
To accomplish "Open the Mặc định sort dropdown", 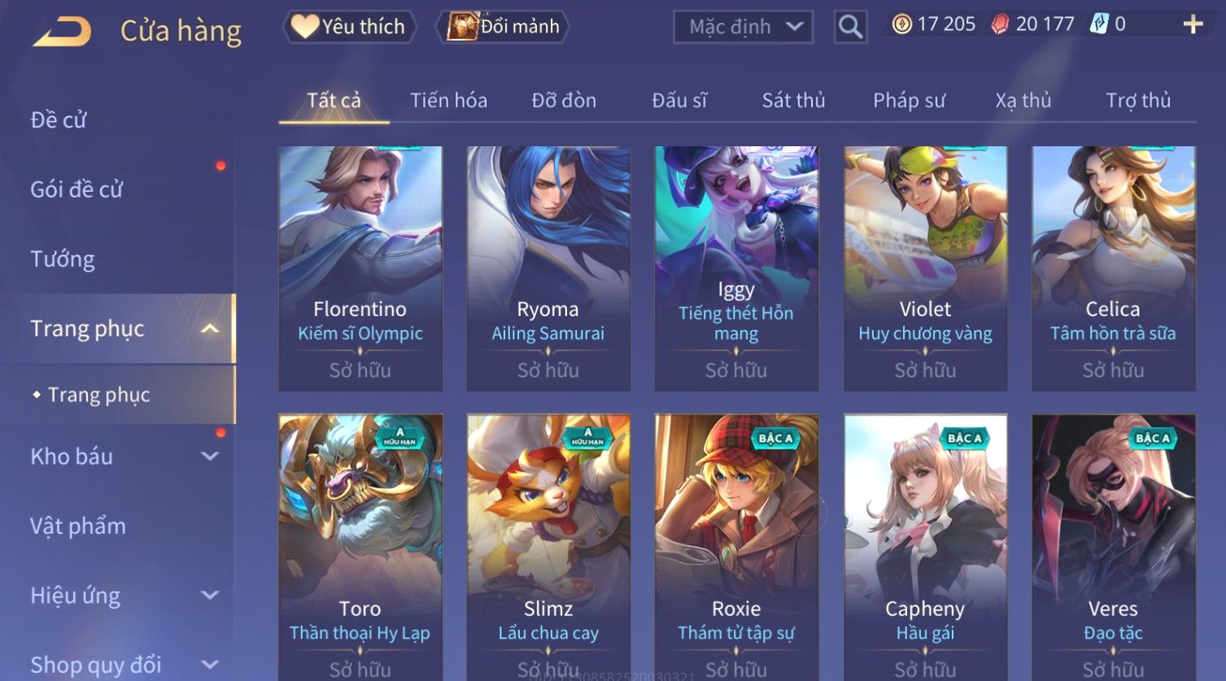I will tap(743, 27).
